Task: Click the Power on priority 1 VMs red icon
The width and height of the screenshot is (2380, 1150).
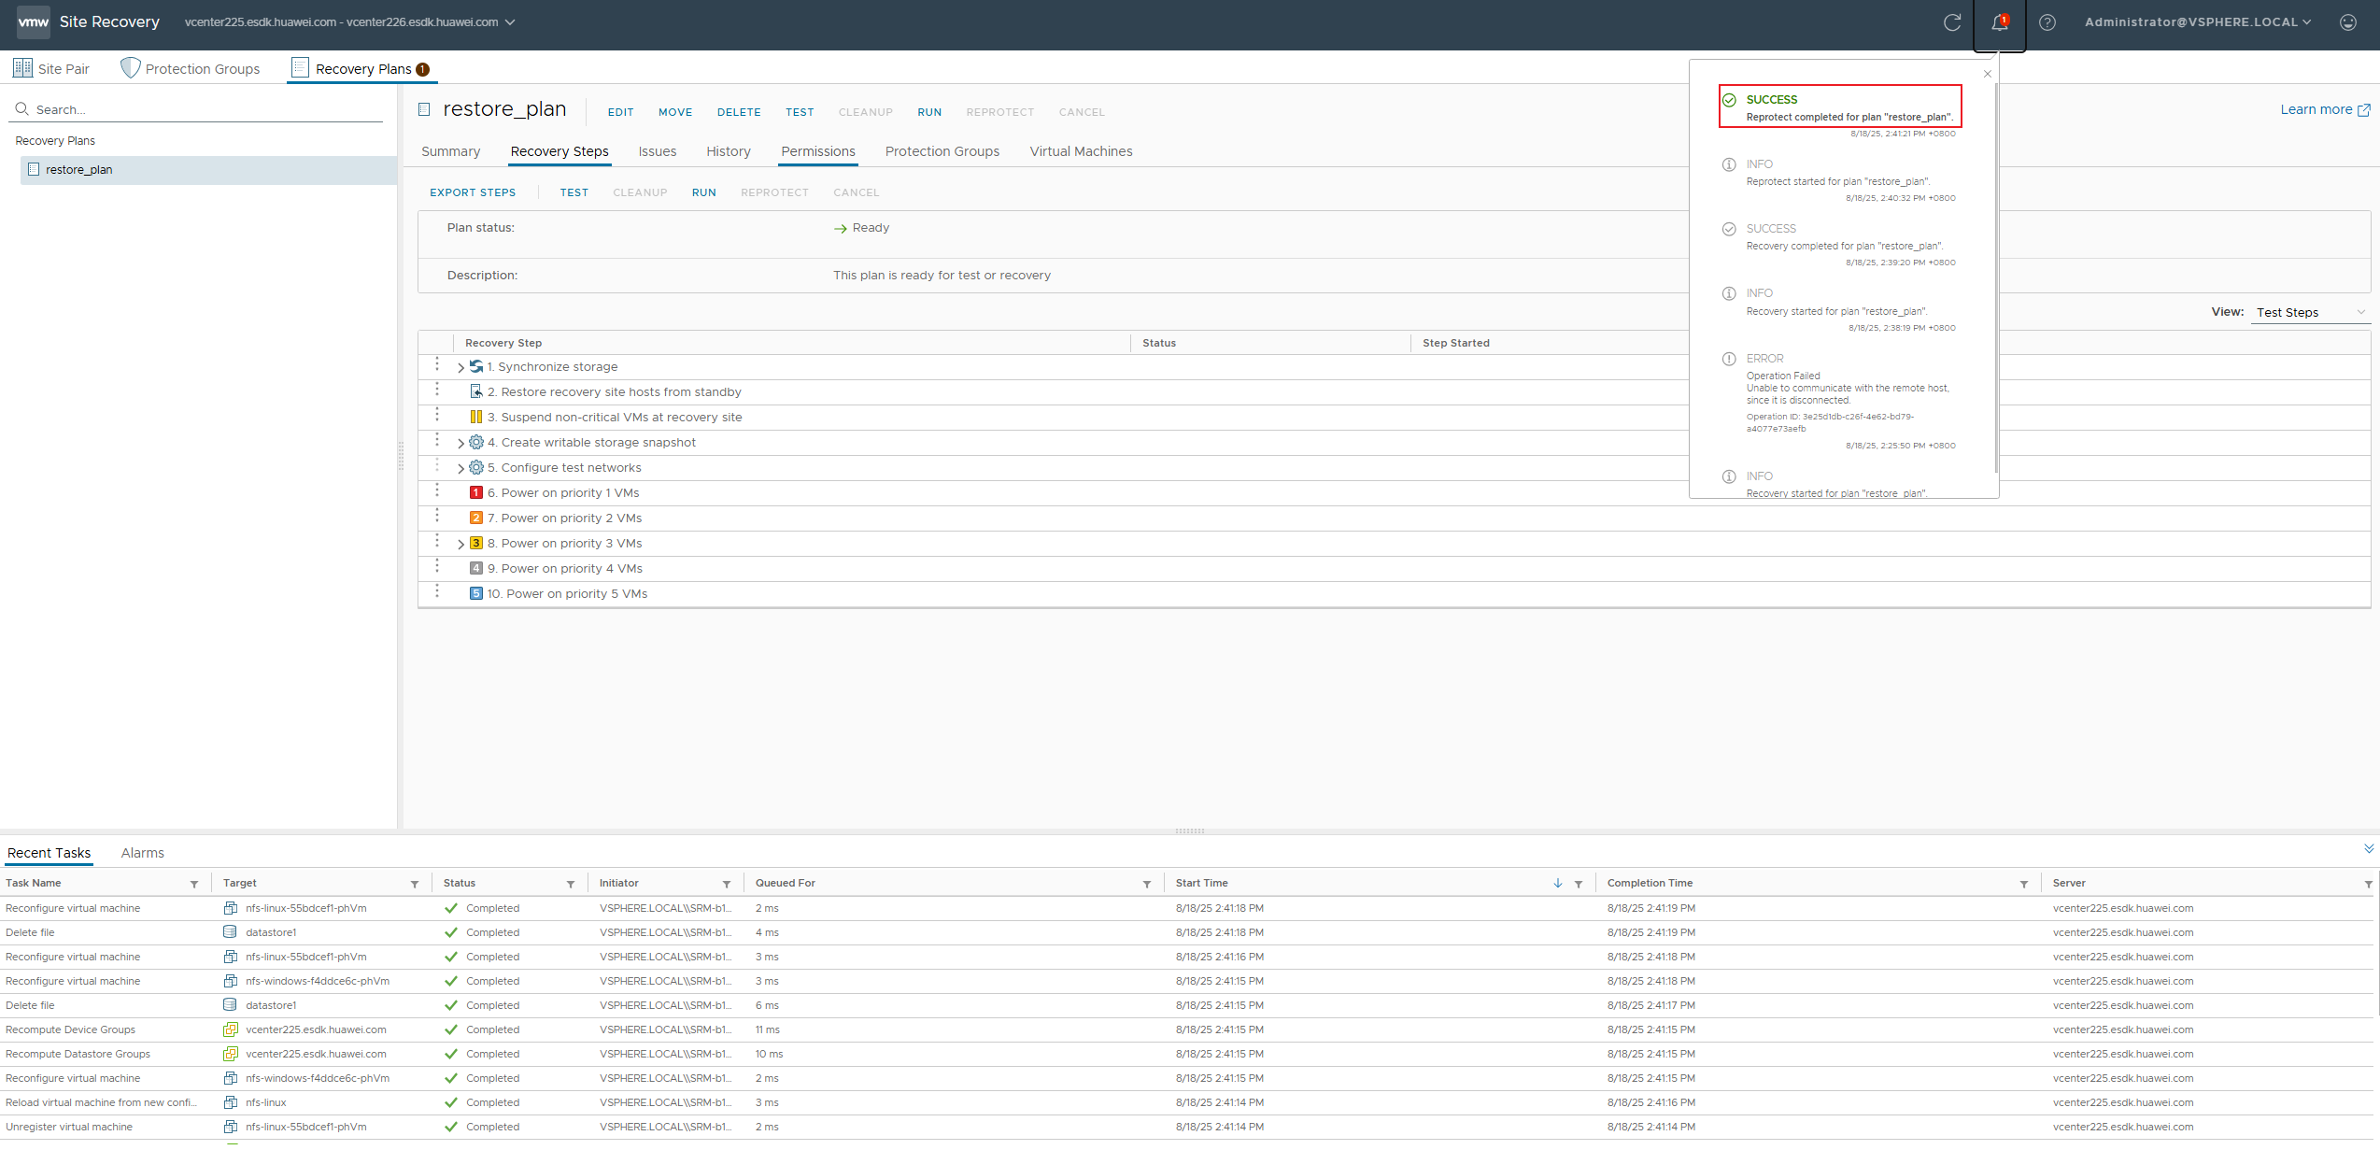Action: (476, 493)
